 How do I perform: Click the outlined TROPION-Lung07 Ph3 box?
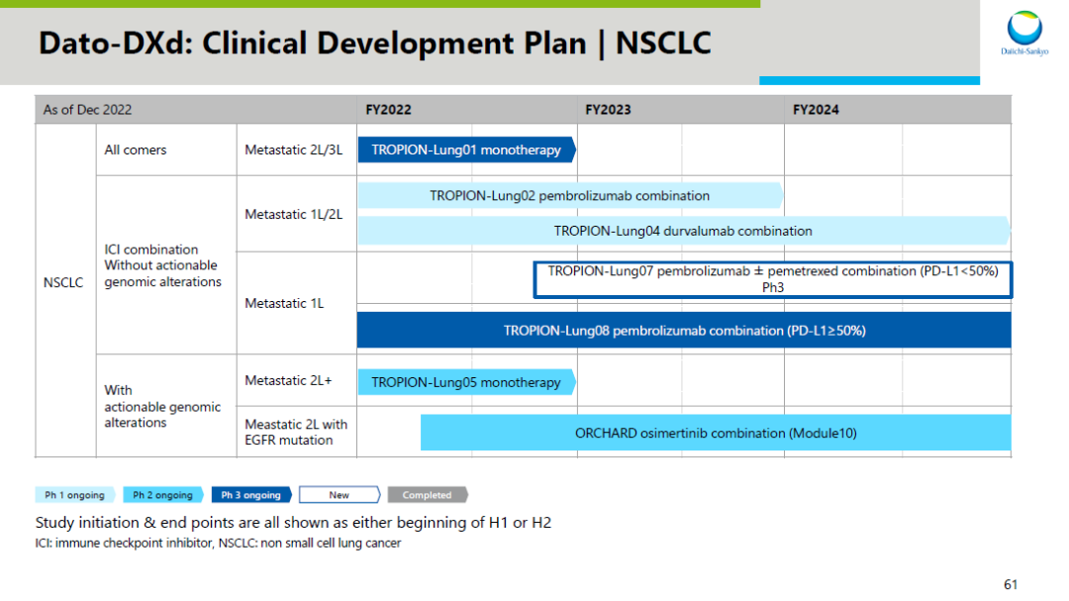coord(772,278)
